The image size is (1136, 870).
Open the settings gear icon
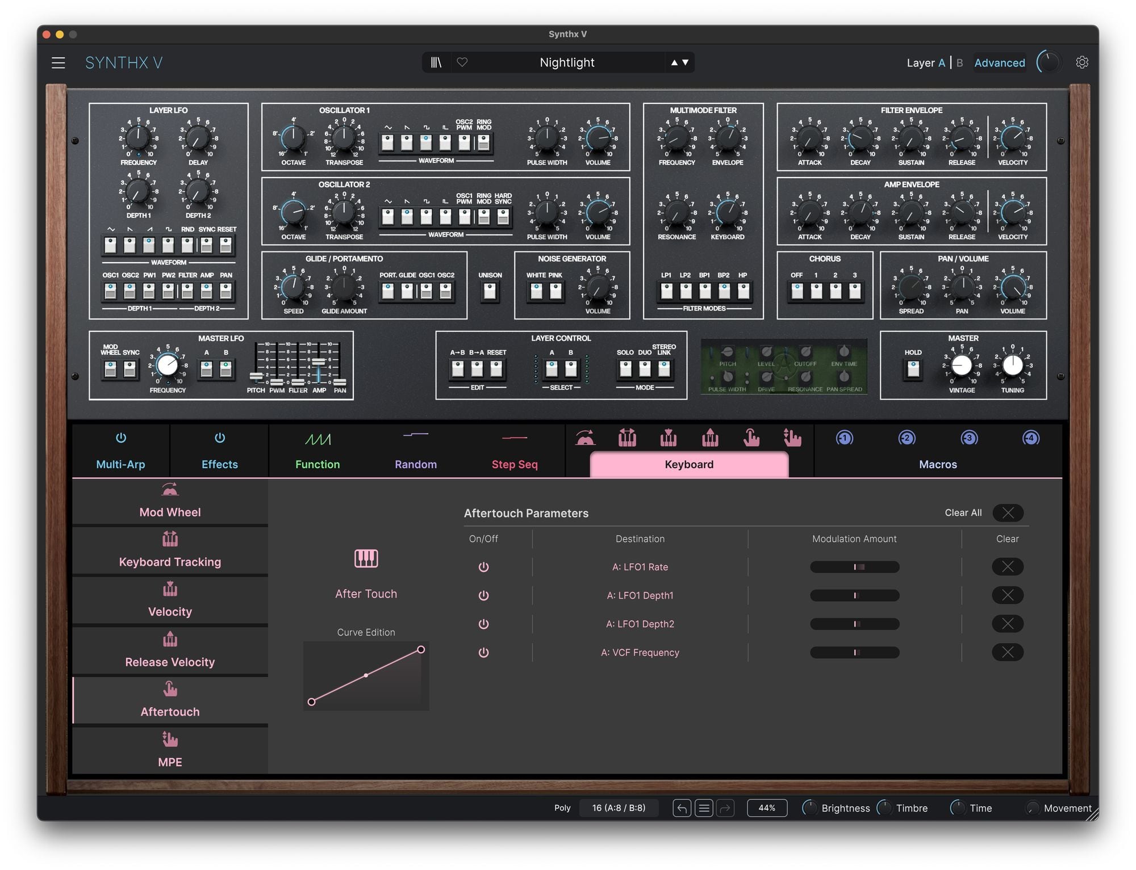[1082, 62]
